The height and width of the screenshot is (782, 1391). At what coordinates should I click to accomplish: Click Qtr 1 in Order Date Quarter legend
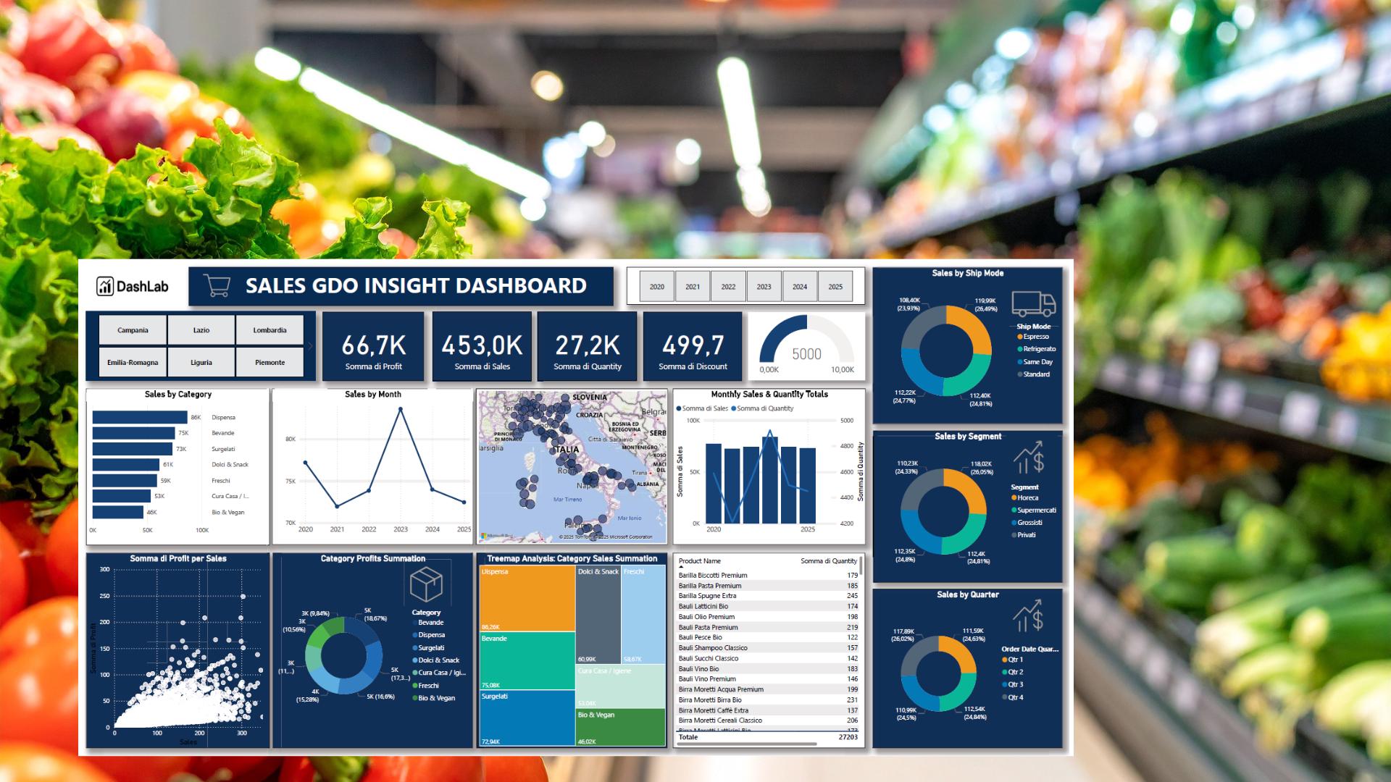tap(1013, 660)
